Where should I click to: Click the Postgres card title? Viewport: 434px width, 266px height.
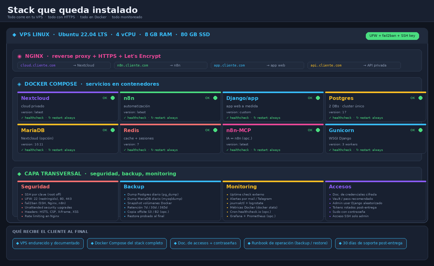point(341,98)
